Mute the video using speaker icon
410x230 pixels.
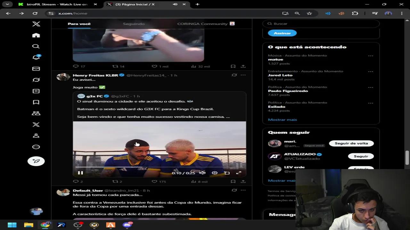click(x=202, y=173)
